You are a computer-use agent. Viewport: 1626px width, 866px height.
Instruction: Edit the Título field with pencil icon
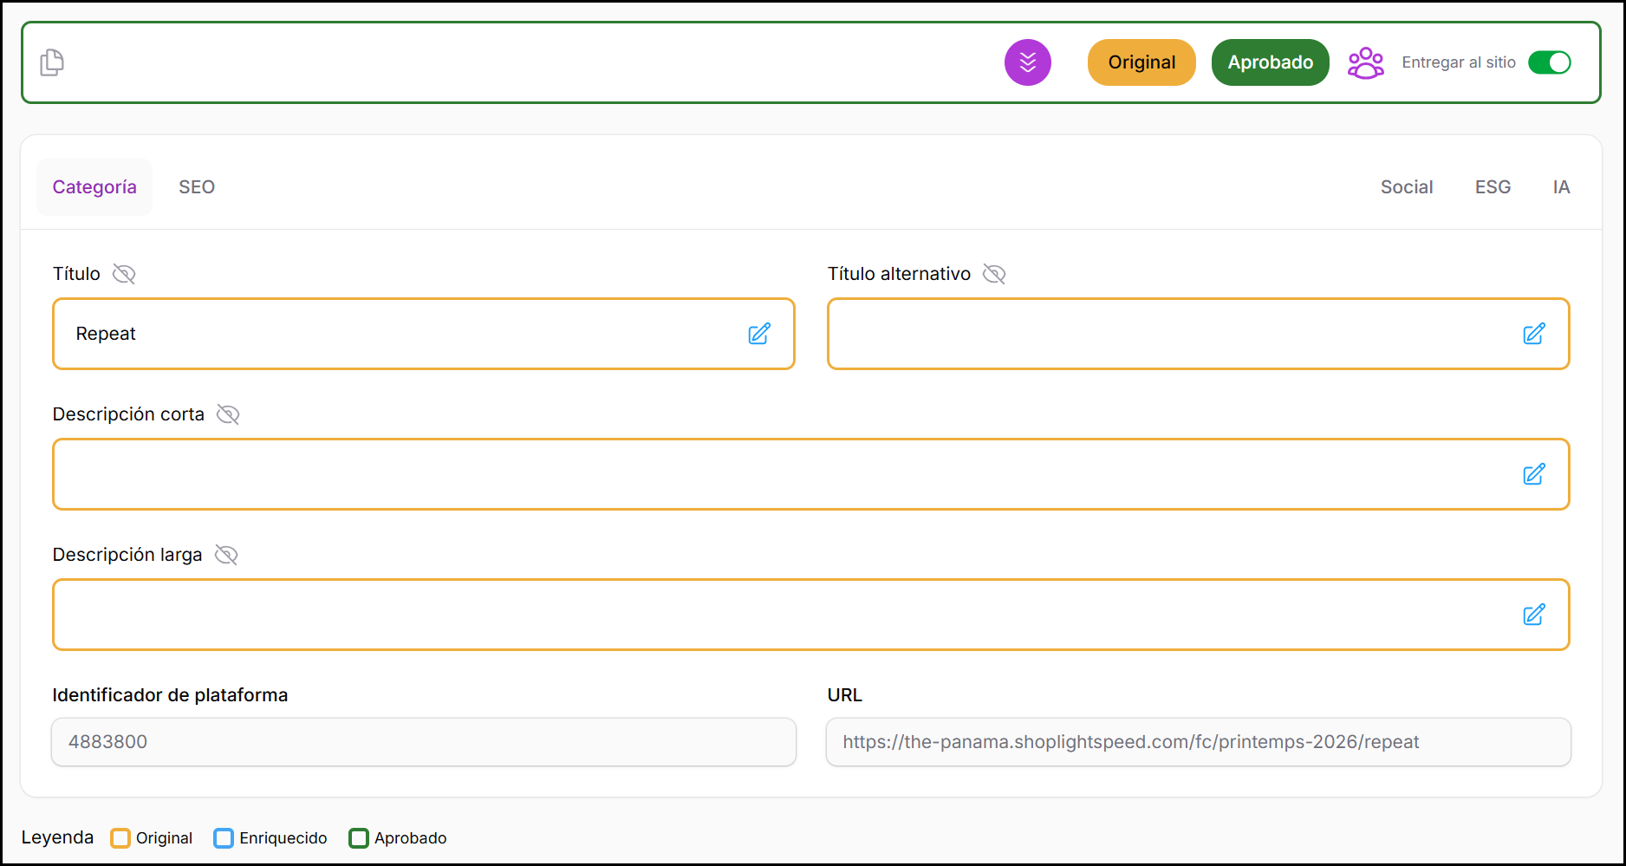(758, 334)
